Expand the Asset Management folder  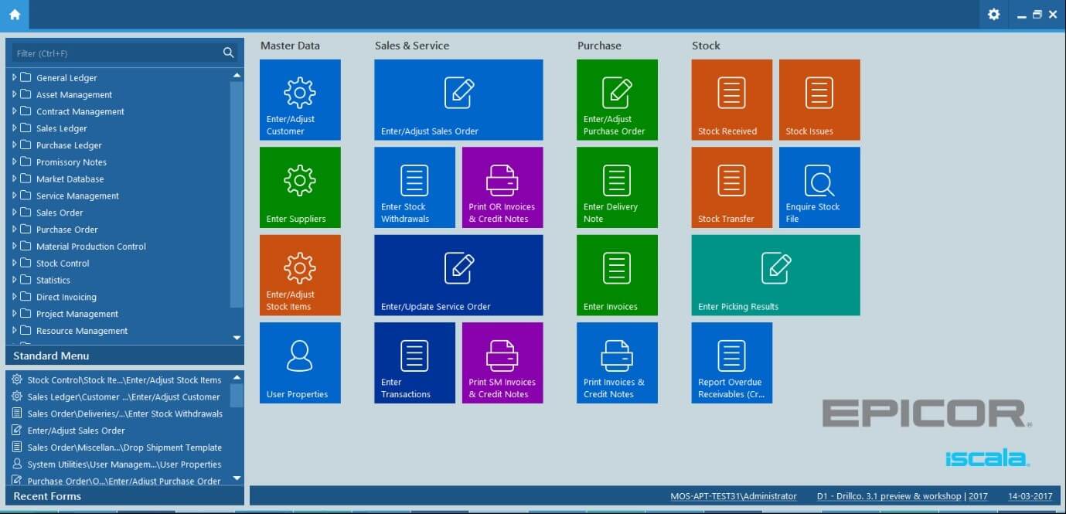pos(14,94)
